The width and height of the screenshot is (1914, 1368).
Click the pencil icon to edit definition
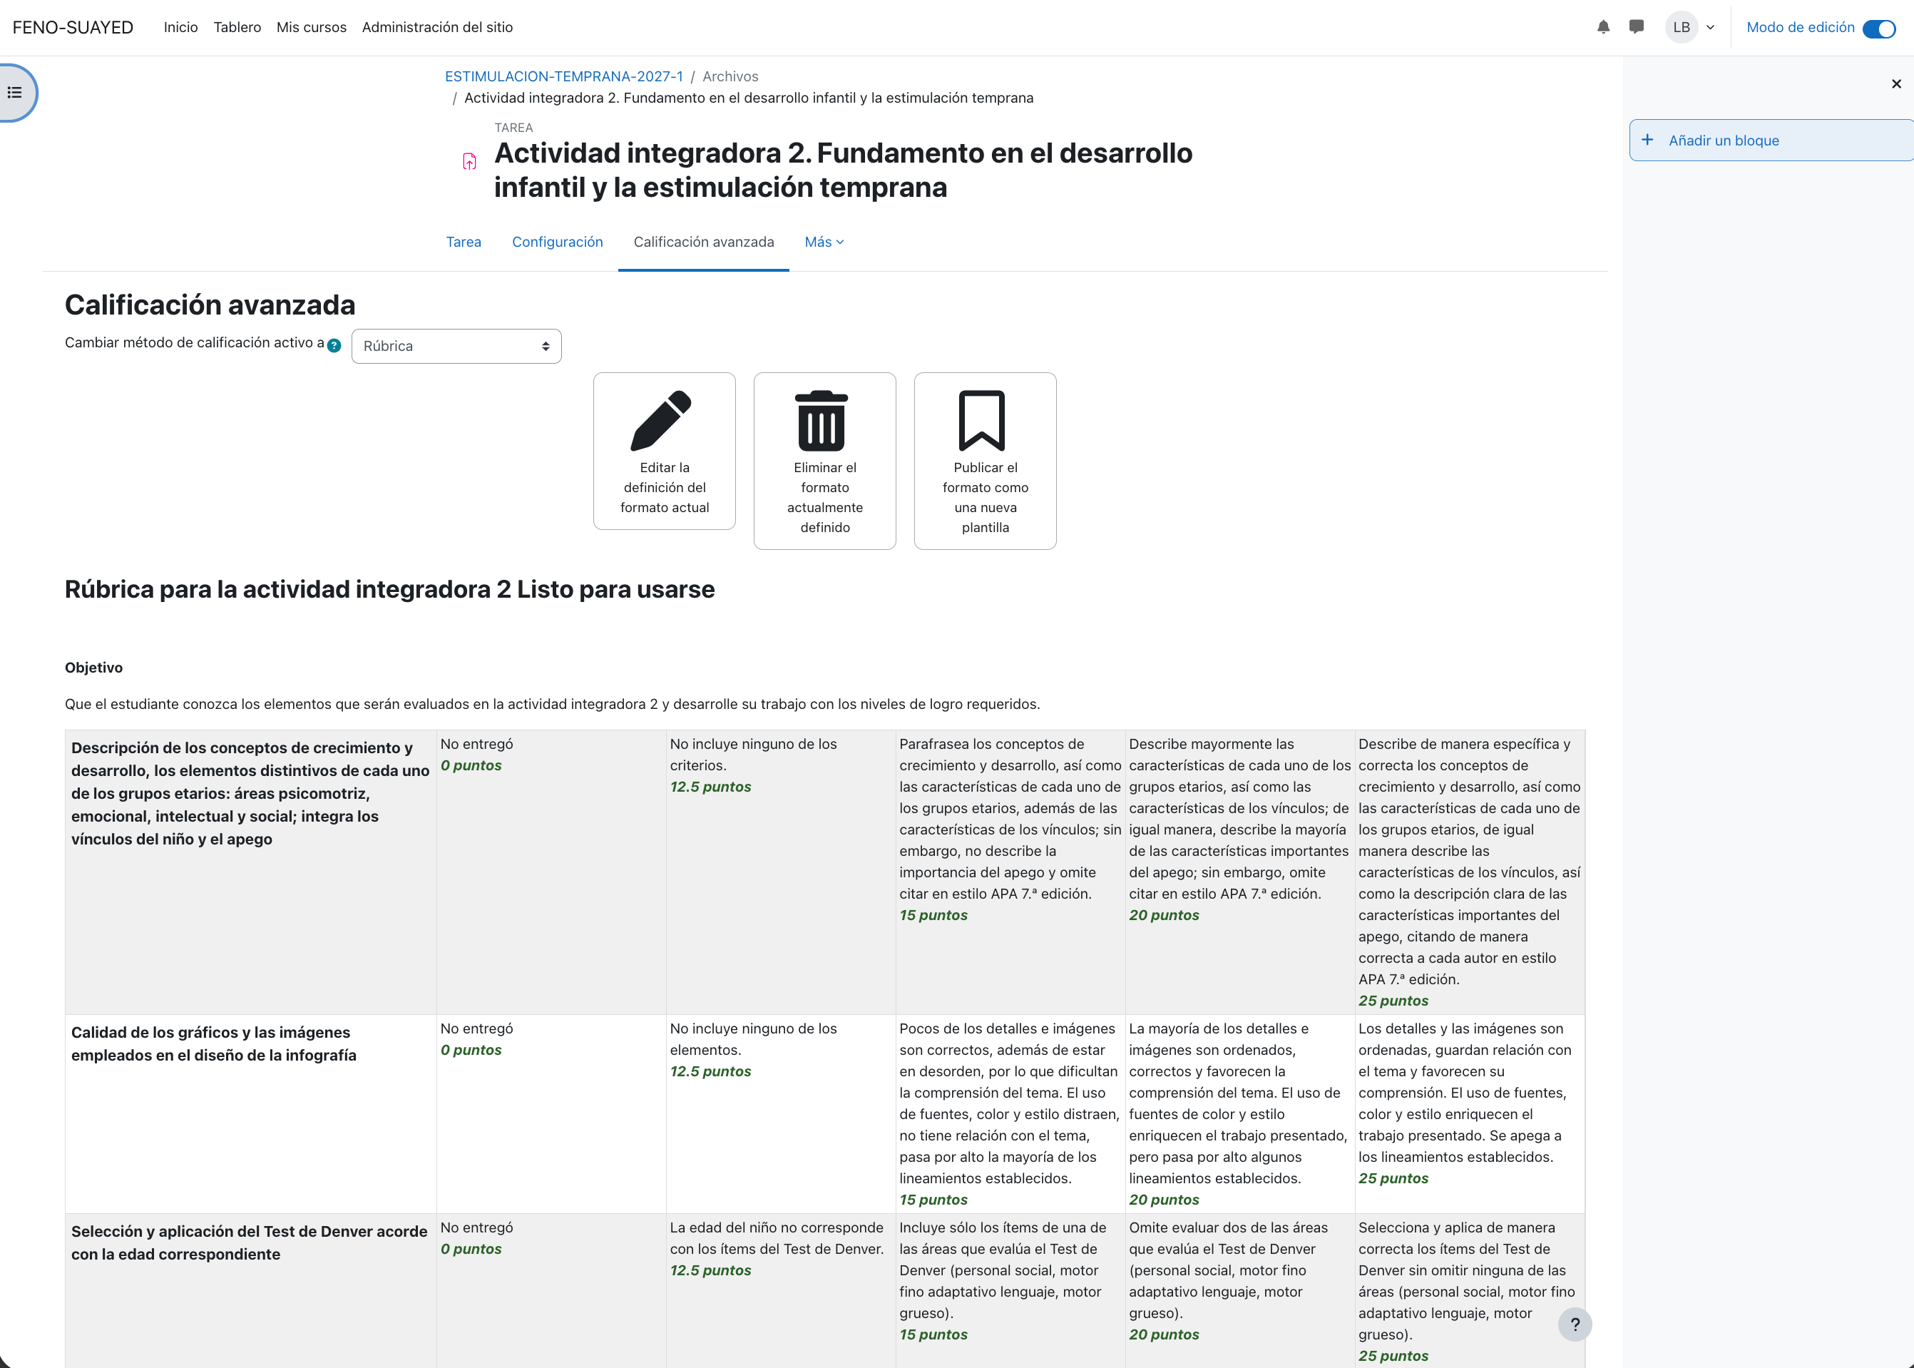(661, 420)
